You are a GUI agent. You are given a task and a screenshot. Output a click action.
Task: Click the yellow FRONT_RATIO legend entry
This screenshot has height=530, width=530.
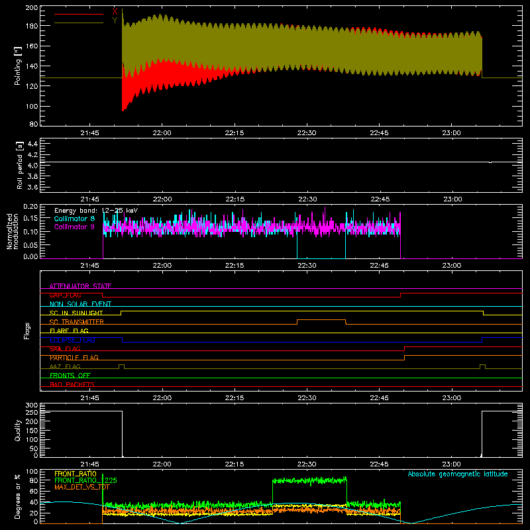pyautogui.click(x=76, y=474)
